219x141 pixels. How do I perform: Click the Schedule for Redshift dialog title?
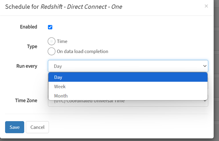tap(63, 7)
